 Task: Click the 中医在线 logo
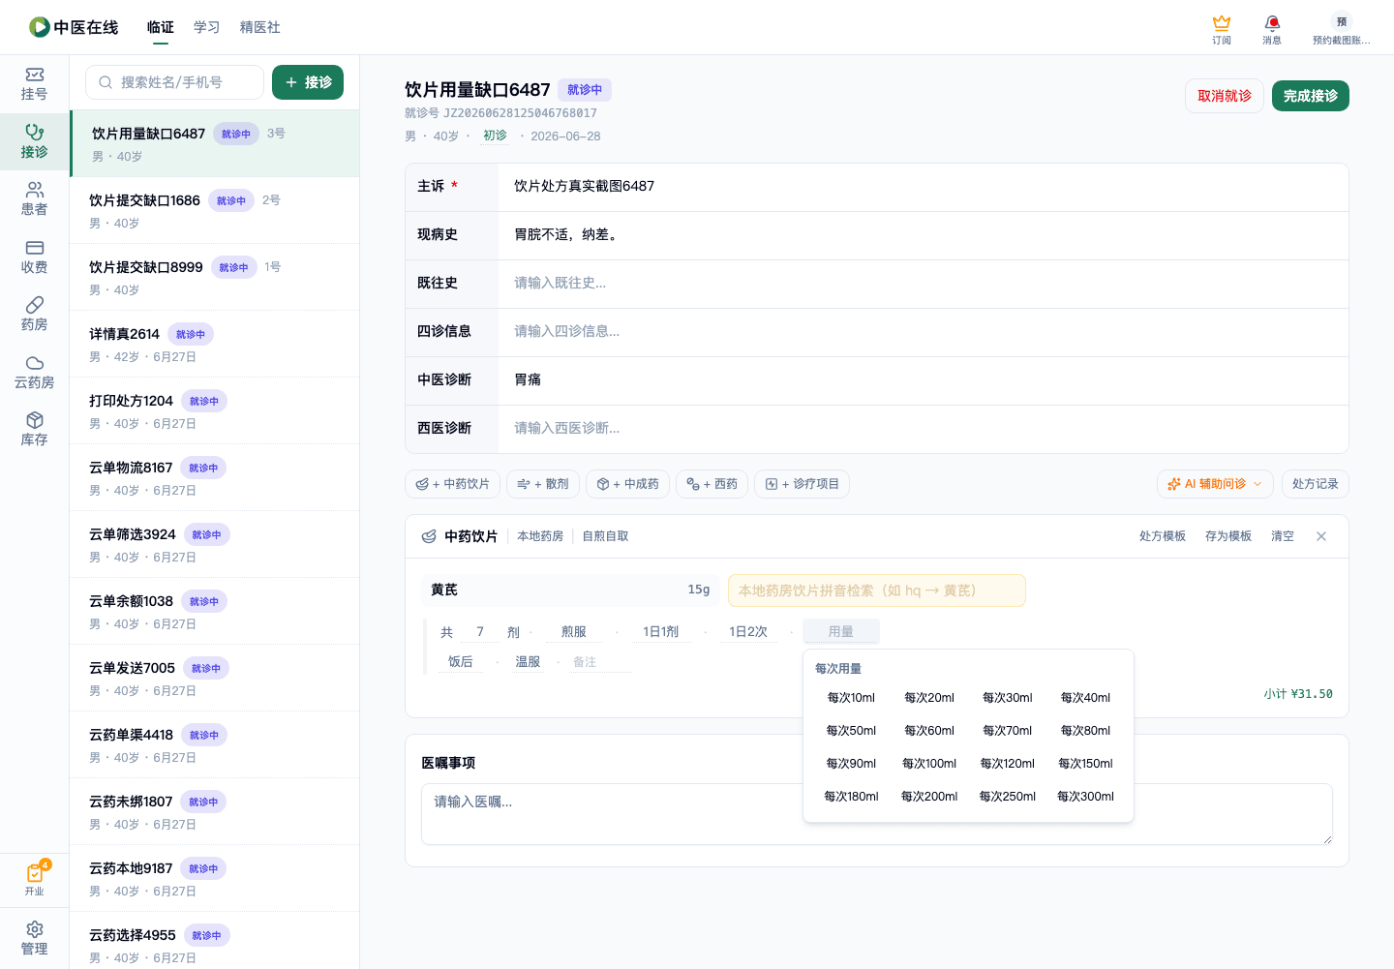[x=74, y=27]
